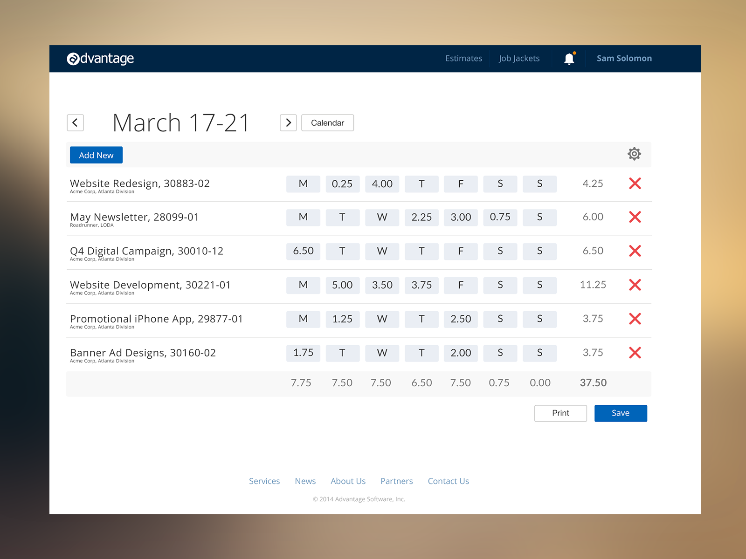Edit the 3.75 Thursday entry for Website Development
Viewport: 746px width, 559px height.
click(x=421, y=286)
